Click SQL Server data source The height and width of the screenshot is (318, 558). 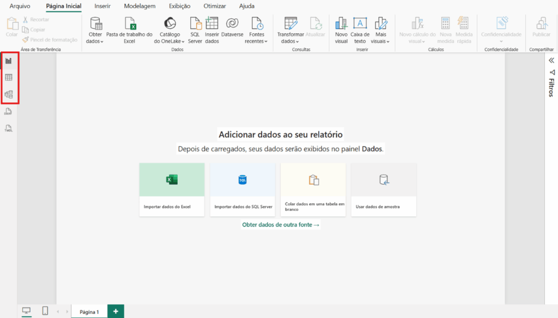195,30
